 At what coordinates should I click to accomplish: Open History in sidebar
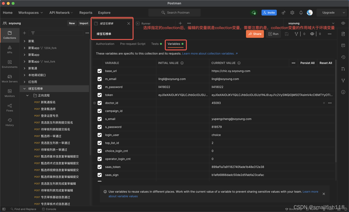pyautogui.click(x=10, y=122)
